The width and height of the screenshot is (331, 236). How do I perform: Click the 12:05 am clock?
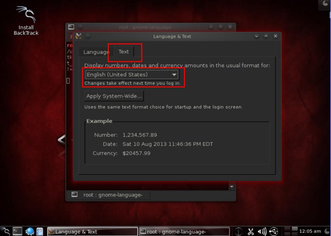pos(310,231)
